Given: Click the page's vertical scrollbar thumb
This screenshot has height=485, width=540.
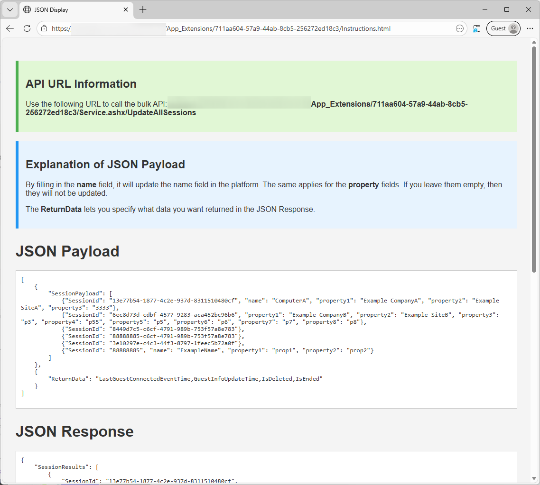Looking at the screenshot, I should tap(534, 156).
